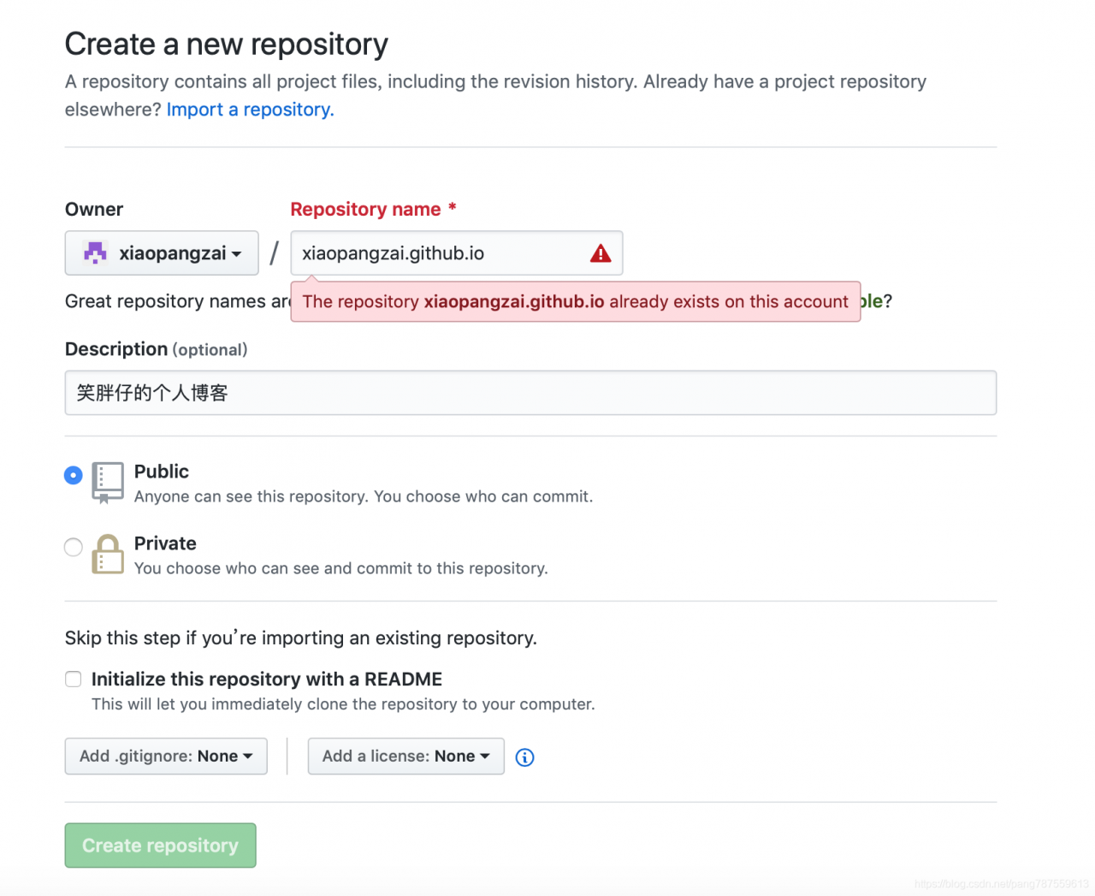Click into the Description text field
Screen dimensions: 1095x896
pos(530,393)
